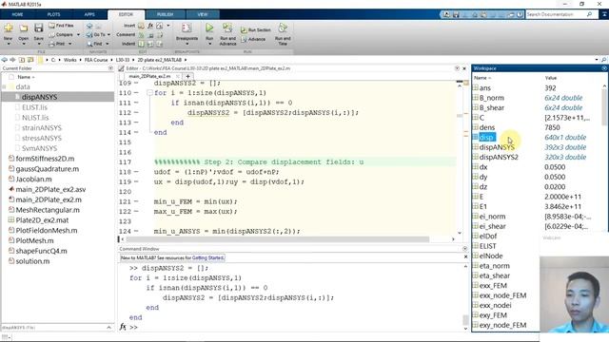This screenshot has height=342, width=609.
Task: Click the Compare files button
Action: click(x=61, y=34)
